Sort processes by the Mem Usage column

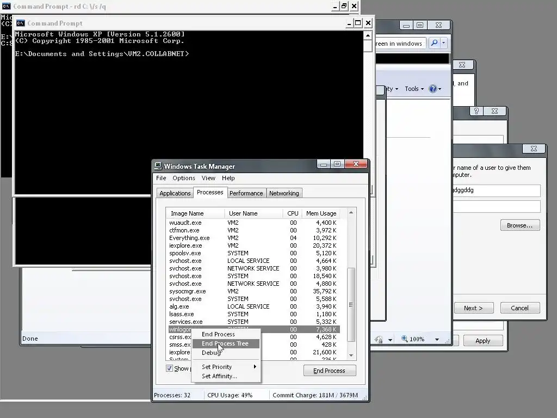pos(321,213)
